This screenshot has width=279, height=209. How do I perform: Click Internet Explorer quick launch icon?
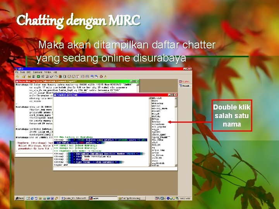32,198
